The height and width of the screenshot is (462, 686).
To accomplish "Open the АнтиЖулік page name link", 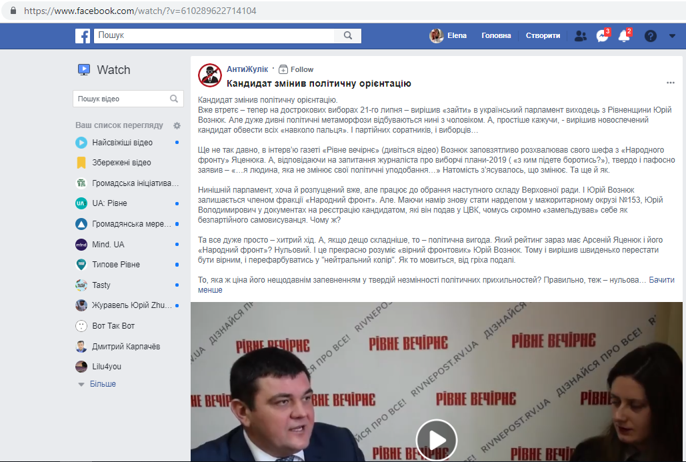I will point(247,69).
